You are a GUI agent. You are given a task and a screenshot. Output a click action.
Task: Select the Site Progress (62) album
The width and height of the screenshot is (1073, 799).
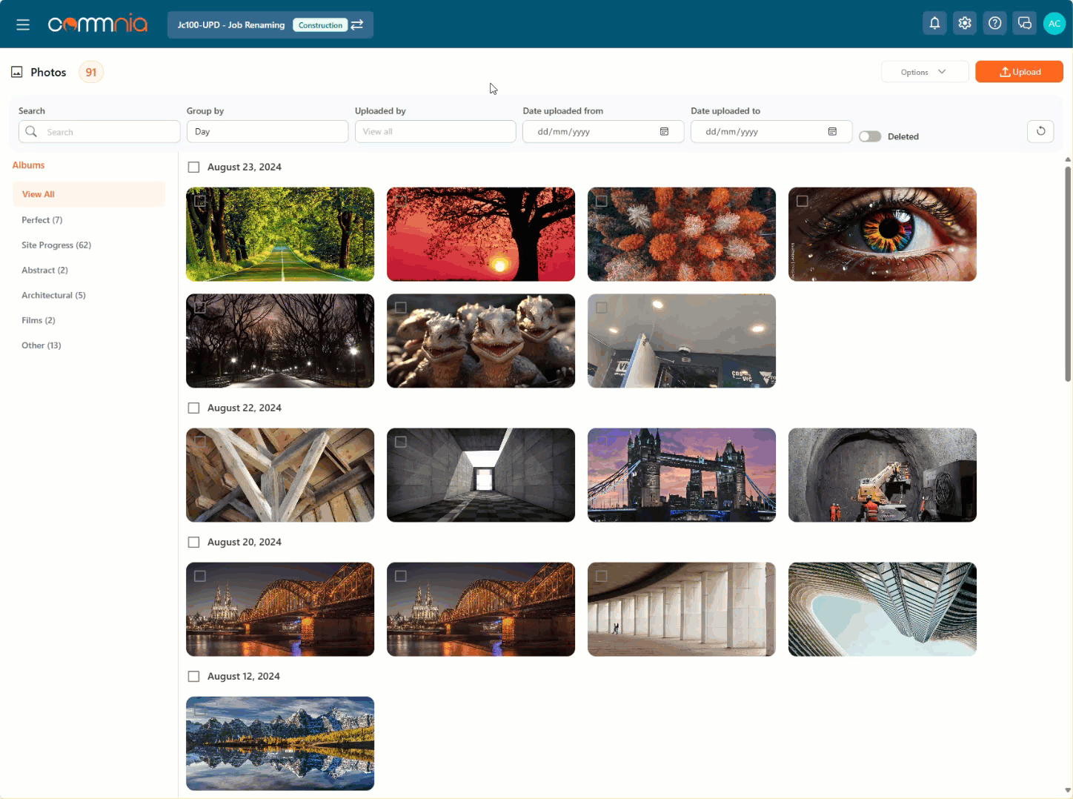(56, 245)
